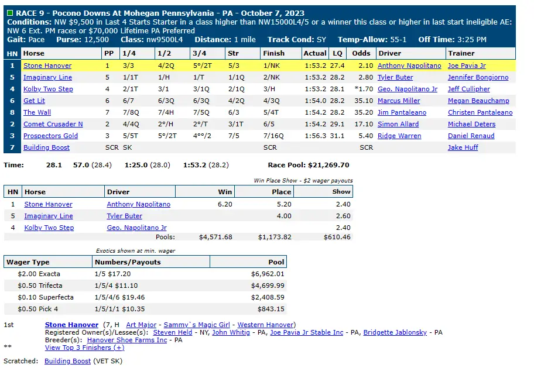Screen dimensions: 534x368
Task: Click the $0.50 Trifecta row label
Action: tap(40, 286)
